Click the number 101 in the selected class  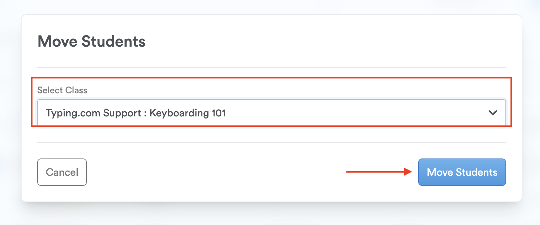click(219, 113)
